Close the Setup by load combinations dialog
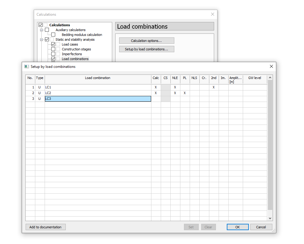The width and height of the screenshot is (304, 244). (271, 67)
